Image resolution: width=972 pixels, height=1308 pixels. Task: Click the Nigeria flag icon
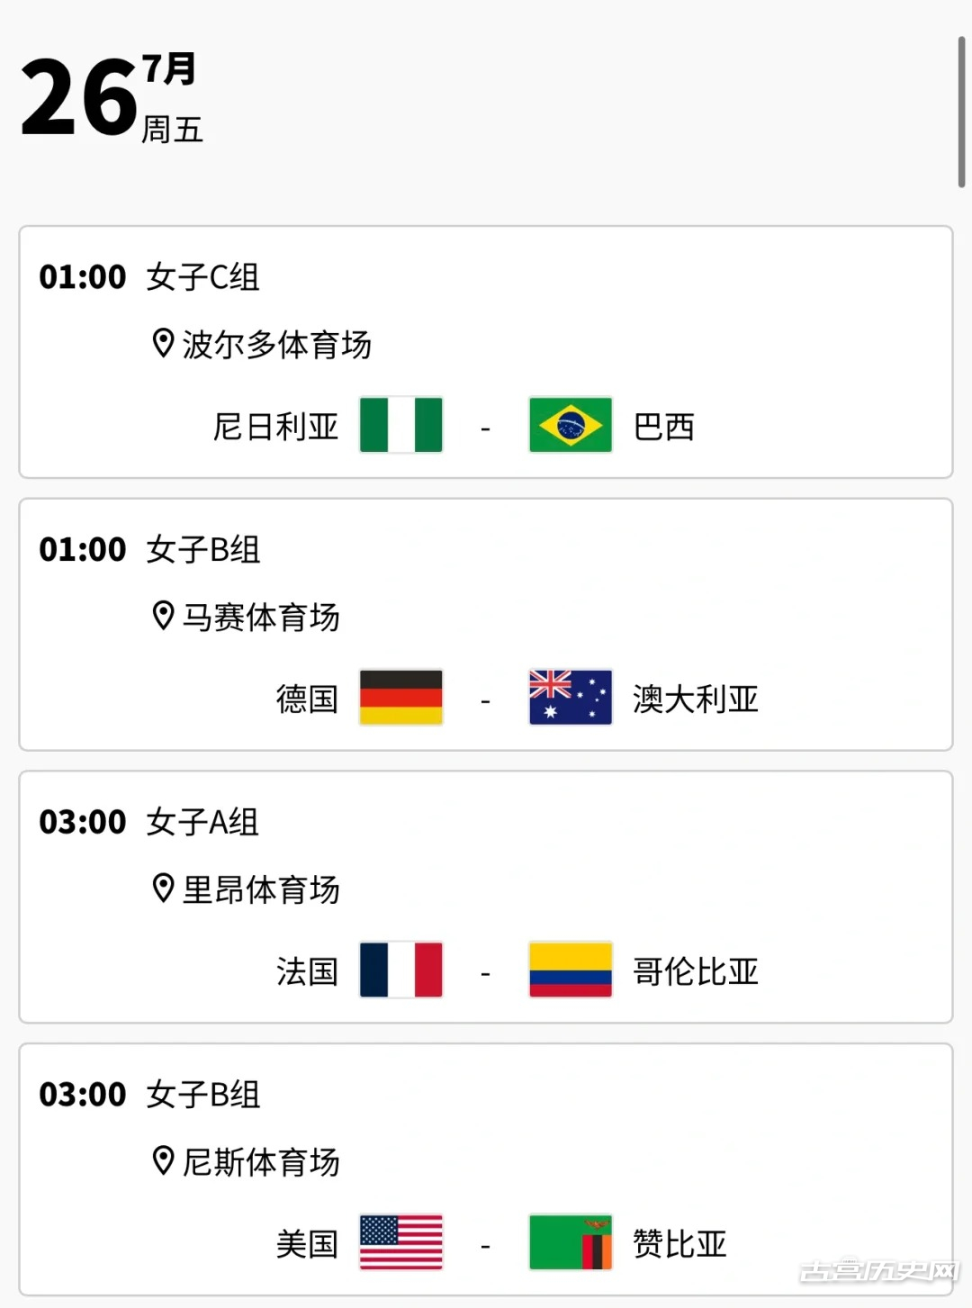click(x=401, y=425)
